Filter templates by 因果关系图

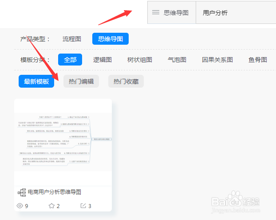coord(217,60)
